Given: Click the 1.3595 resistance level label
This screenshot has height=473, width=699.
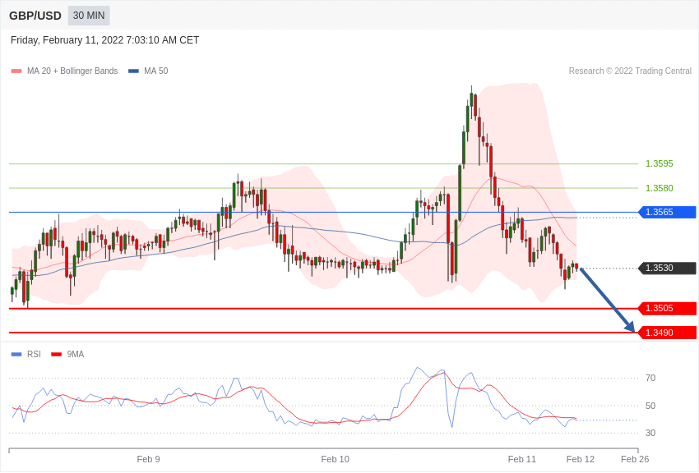Looking at the screenshot, I should (660, 163).
